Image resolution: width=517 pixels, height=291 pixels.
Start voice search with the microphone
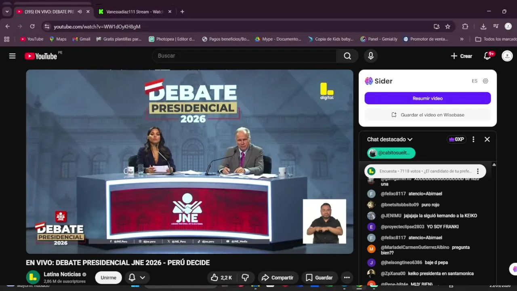click(371, 56)
